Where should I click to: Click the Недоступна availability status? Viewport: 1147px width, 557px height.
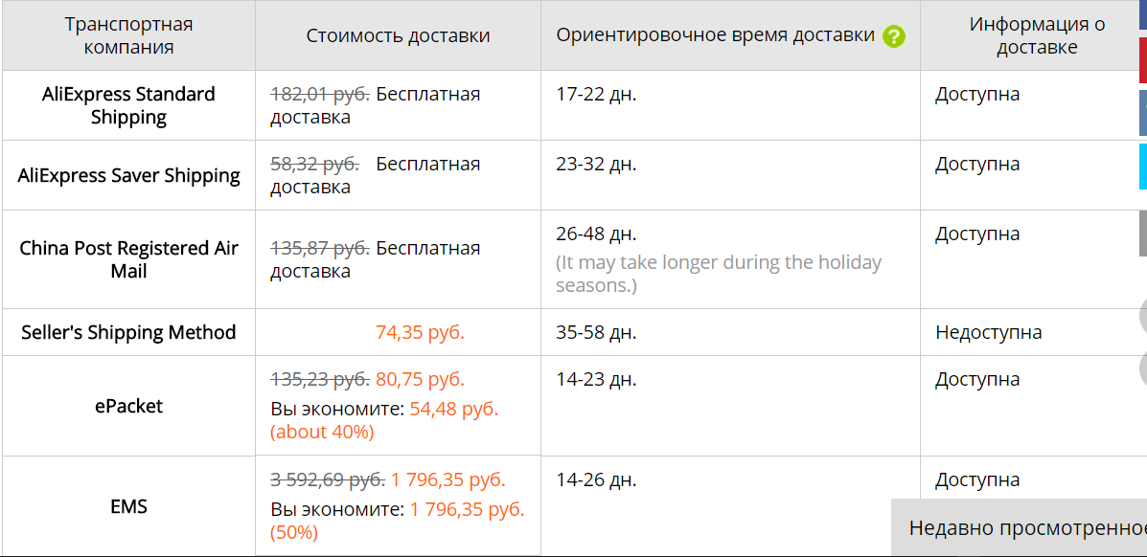988,332
